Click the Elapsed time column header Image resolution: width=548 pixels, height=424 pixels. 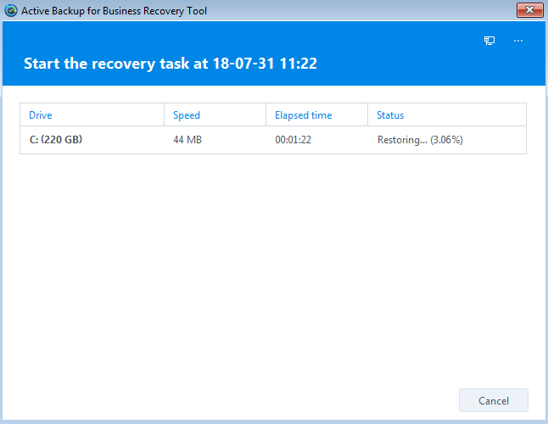coord(303,115)
